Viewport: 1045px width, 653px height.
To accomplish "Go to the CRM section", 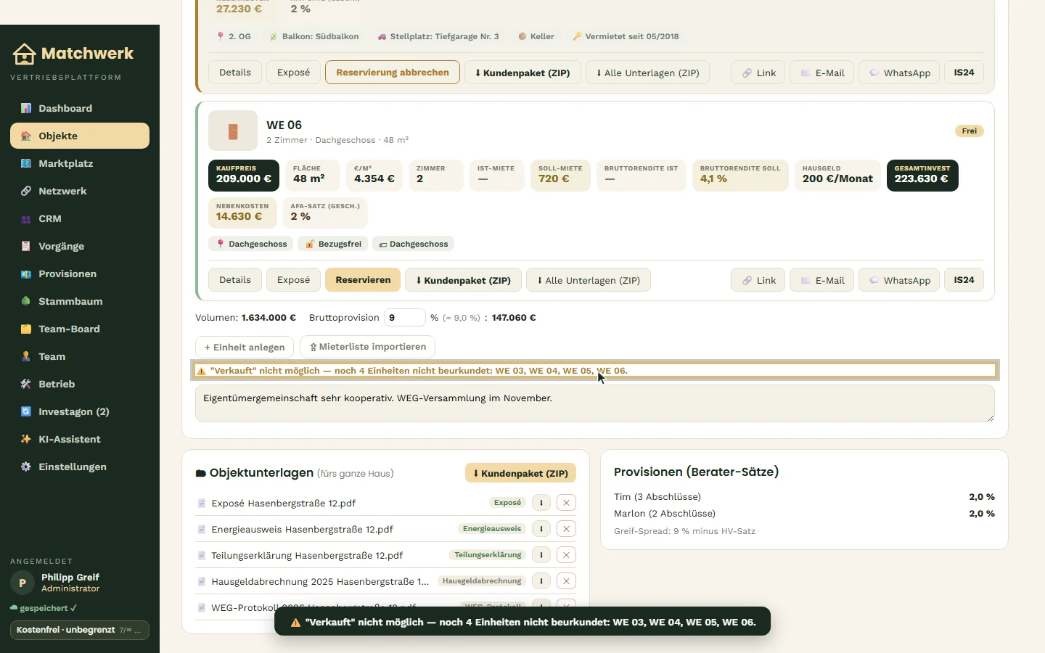I will 80,218.
